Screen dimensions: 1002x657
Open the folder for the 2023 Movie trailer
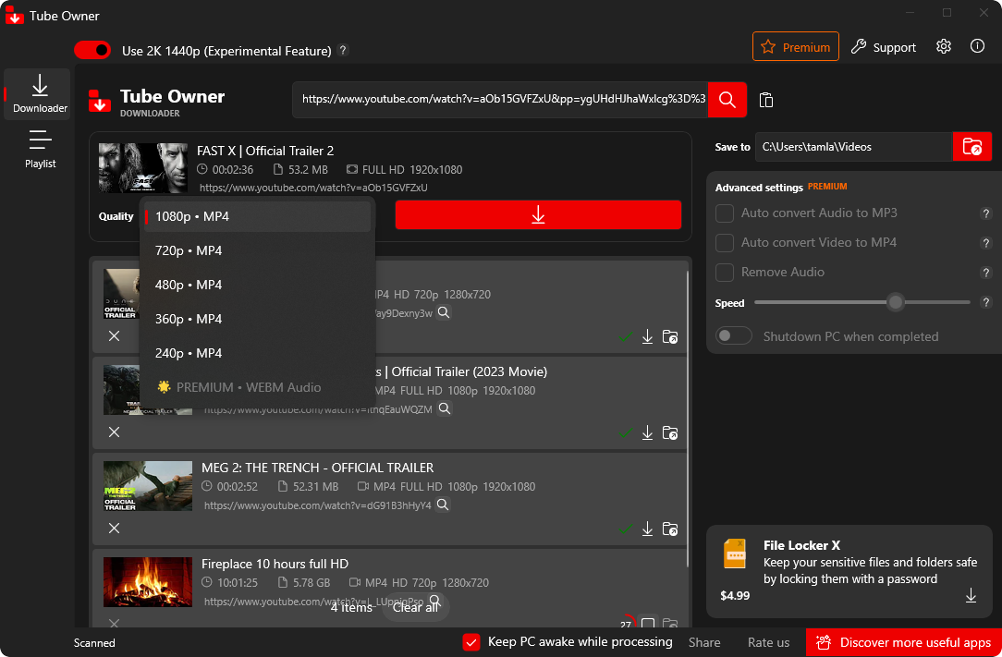(670, 432)
